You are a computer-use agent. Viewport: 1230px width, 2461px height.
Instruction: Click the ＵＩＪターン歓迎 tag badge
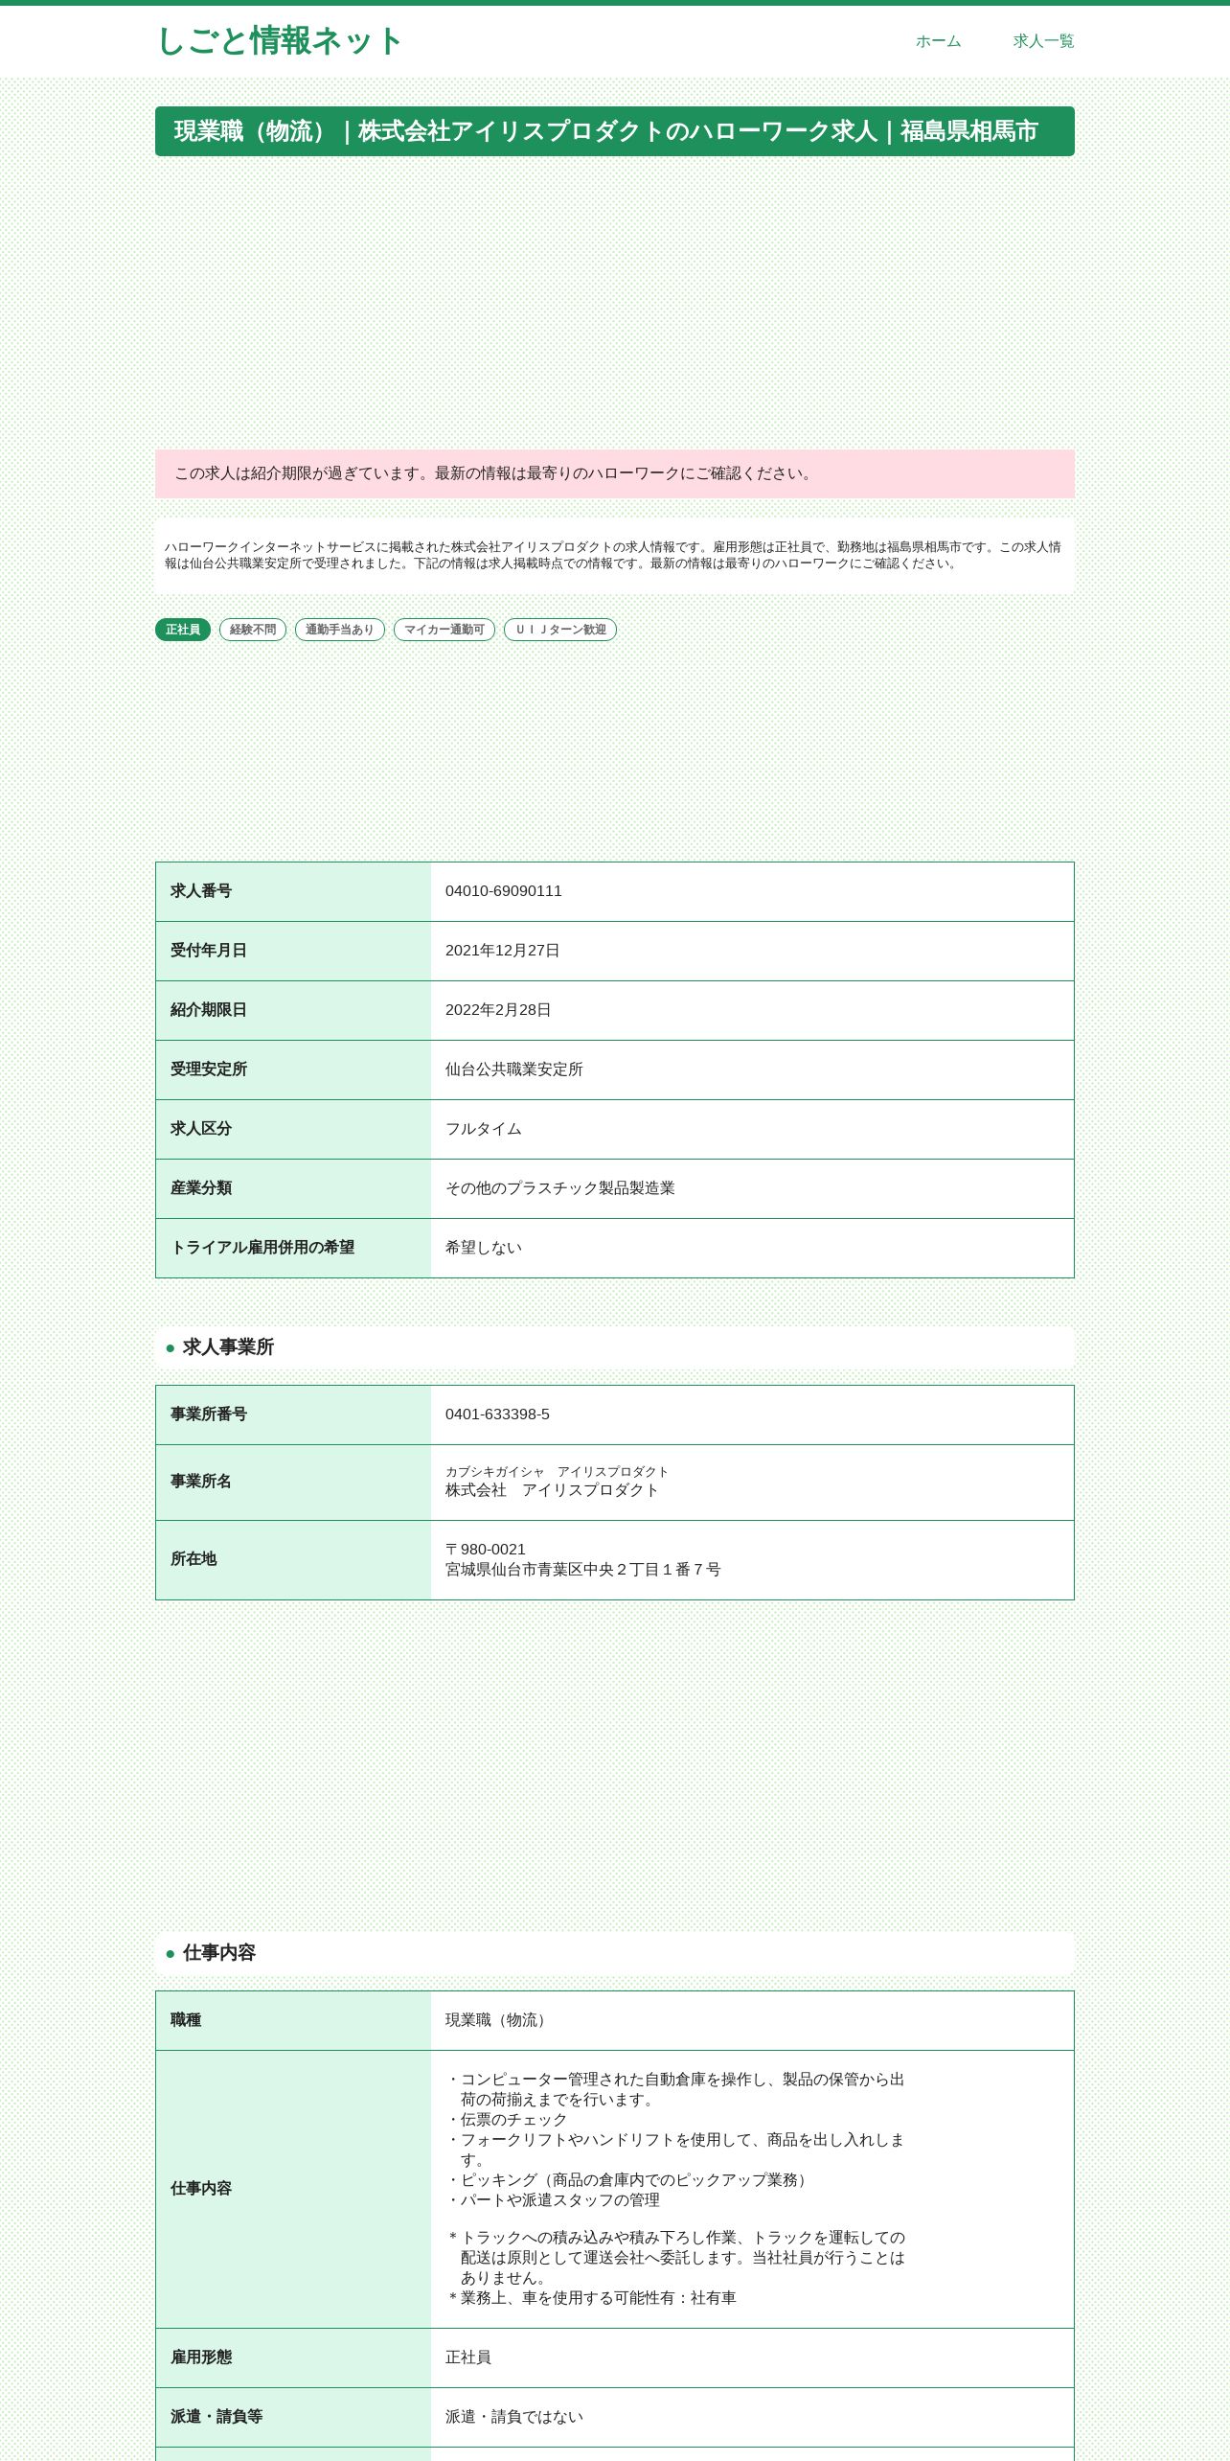pyautogui.click(x=560, y=630)
